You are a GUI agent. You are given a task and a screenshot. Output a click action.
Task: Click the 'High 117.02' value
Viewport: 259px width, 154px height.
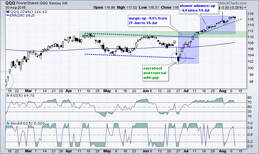click(x=127, y=7)
